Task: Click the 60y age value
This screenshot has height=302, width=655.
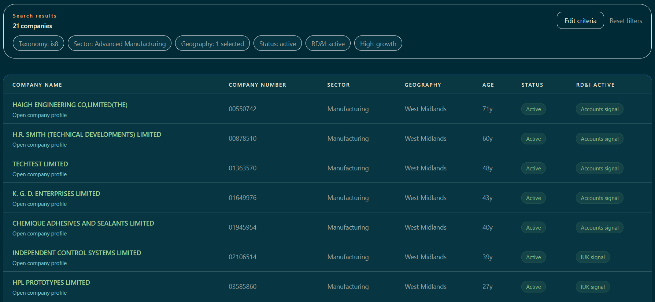Action: 488,139
